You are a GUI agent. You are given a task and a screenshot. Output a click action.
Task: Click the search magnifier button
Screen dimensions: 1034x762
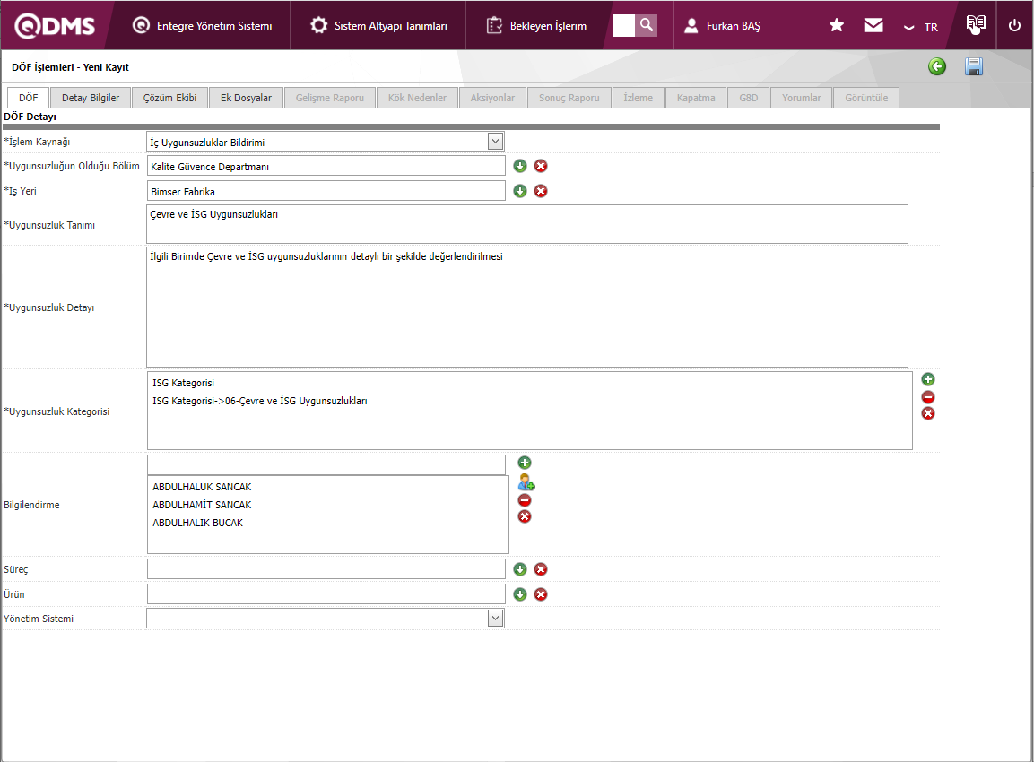click(646, 25)
